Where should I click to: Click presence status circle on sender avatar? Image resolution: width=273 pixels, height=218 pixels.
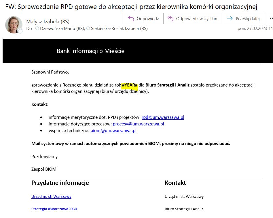[x=20, y=31]
